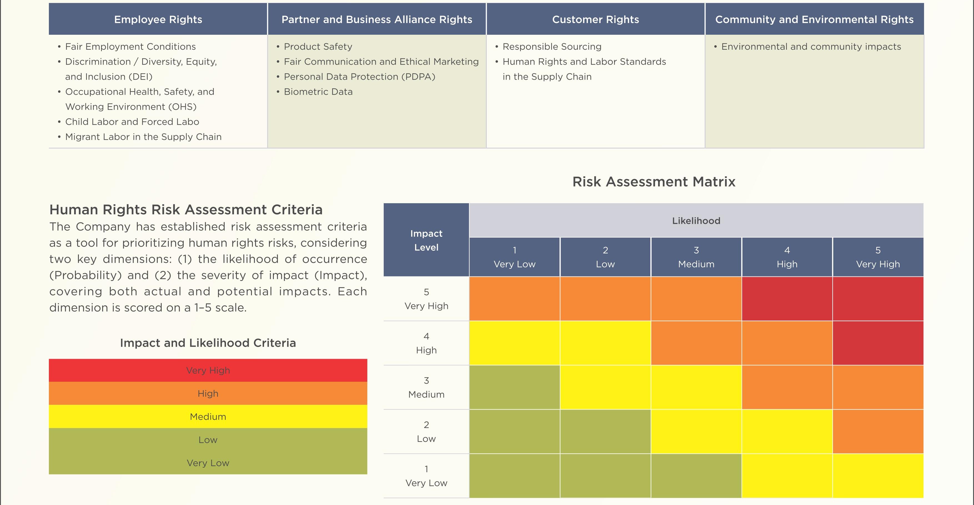The width and height of the screenshot is (974, 505).
Task: Click the Impact Level header cell
Action: click(x=426, y=240)
